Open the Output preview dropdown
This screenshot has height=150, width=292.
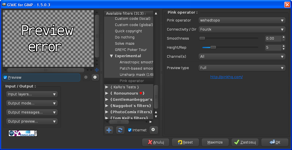(x=32, y=121)
